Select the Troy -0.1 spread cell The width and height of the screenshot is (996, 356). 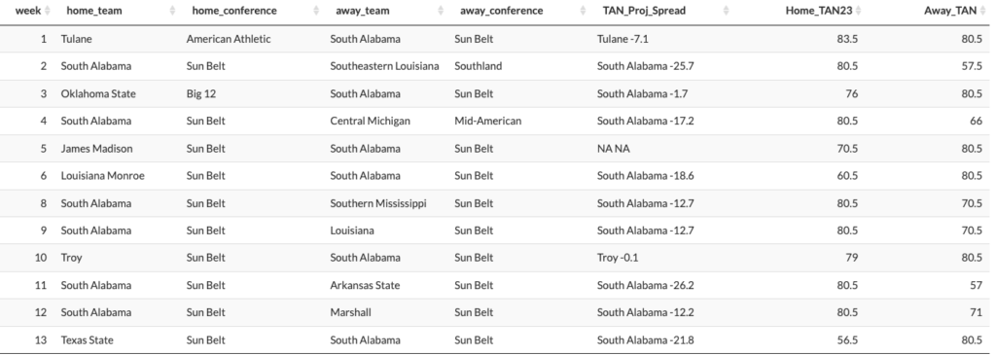(618, 258)
